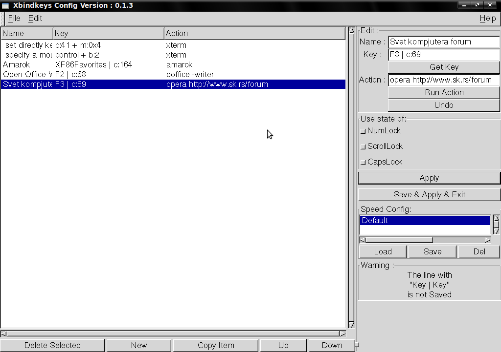This screenshot has height=352, width=501.
Task: Create a New keybinding entry
Action: tap(138, 345)
